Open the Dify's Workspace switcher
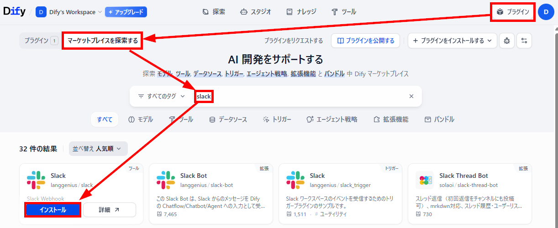Image resolution: width=558 pixels, height=228 pixels. coord(69,12)
